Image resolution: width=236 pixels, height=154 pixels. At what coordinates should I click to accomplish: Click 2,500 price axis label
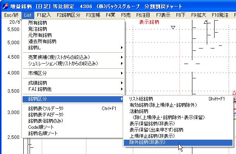pos(13,137)
